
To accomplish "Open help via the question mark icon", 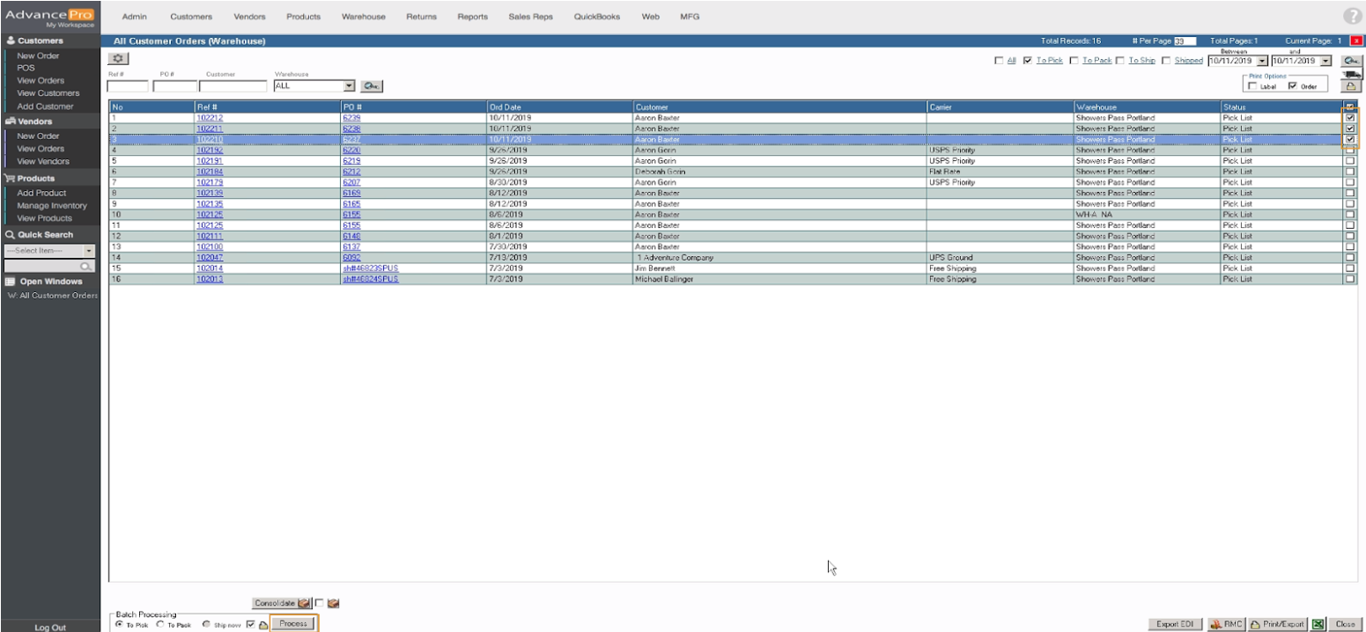I will [1352, 16].
